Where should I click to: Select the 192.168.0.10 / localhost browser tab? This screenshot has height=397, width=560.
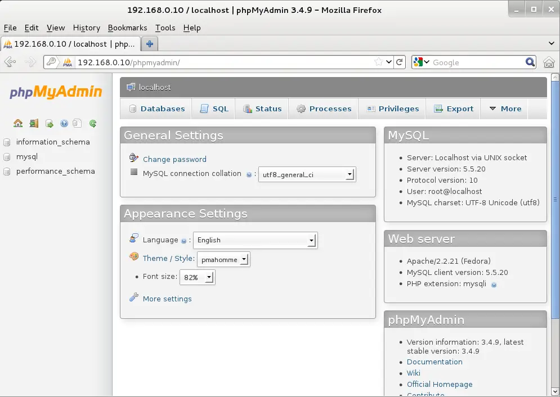click(x=70, y=44)
